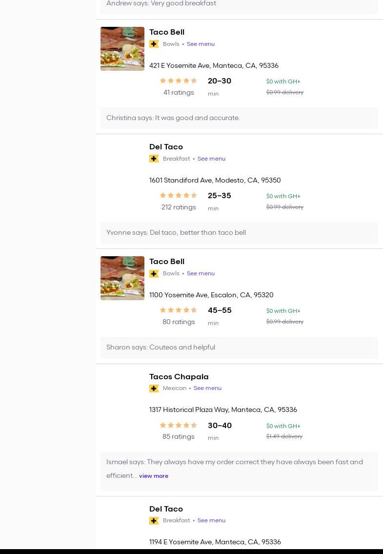Click the GH+ badge for Taco Bell Escalon
This screenshot has width=383, height=554.
(154, 273)
